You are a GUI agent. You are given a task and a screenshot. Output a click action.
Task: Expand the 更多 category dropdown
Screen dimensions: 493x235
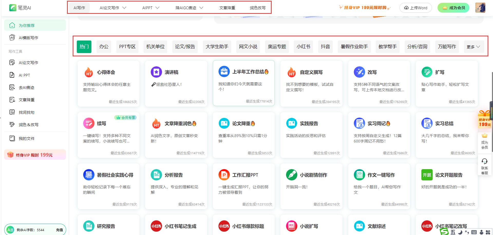[x=473, y=47]
